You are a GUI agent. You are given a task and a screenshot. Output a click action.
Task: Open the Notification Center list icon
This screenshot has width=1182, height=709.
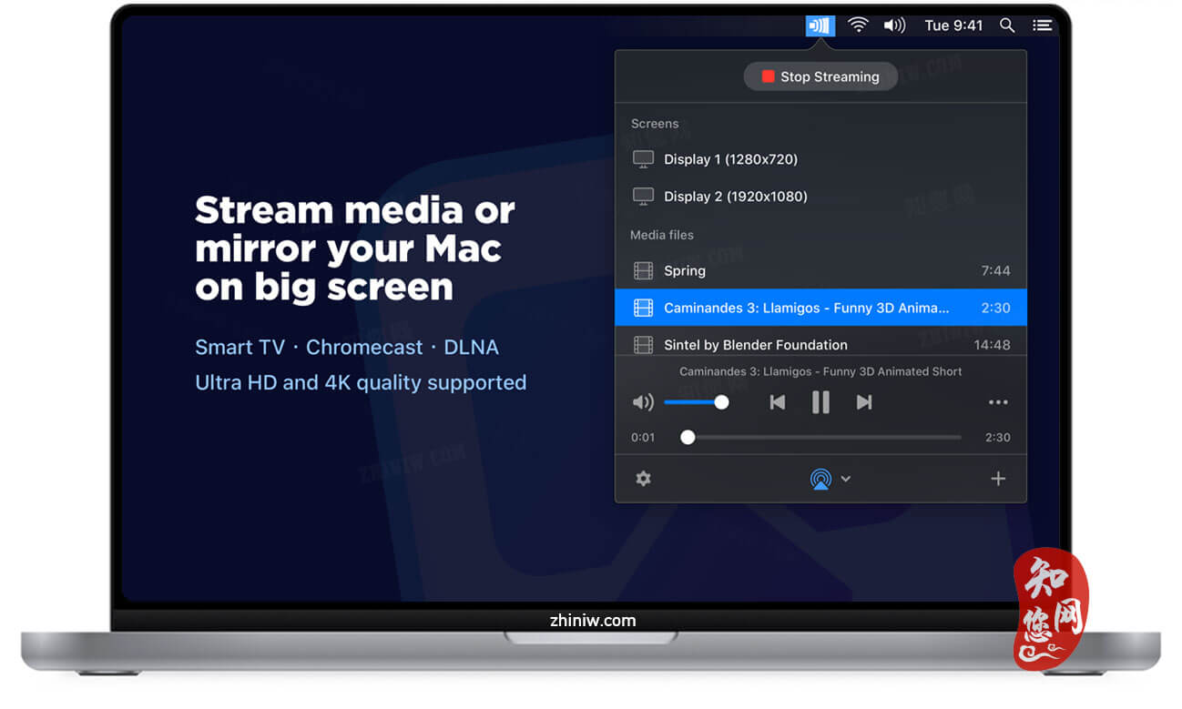pyautogui.click(x=1042, y=25)
